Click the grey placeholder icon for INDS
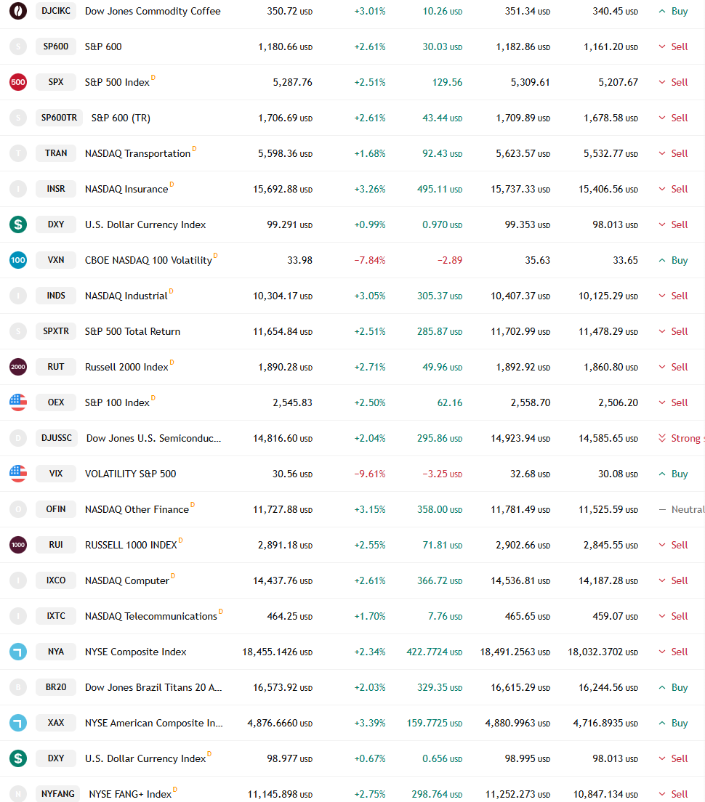 point(18,296)
